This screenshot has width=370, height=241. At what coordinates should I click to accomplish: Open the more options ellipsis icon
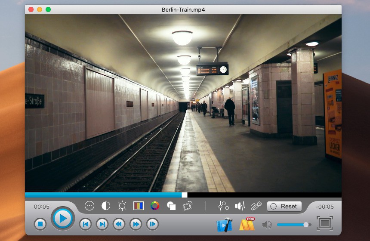click(89, 206)
